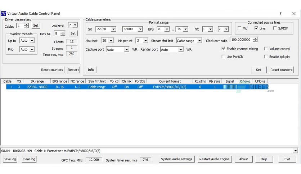
Task: Click the 22050..48000 SR range cell
Action: [x=37, y=87]
